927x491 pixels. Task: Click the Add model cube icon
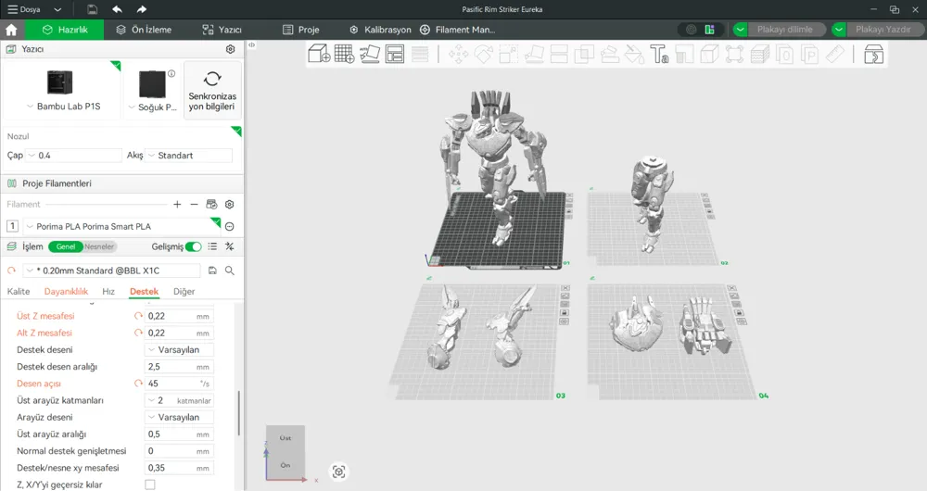click(319, 54)
